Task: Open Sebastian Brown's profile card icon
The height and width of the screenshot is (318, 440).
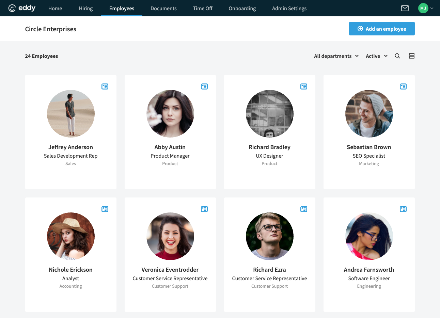Action: pyautogui.click(x=403, y=86)
